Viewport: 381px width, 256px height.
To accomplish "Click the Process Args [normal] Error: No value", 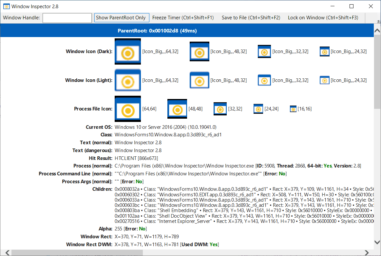I will (x=132, y=181).
